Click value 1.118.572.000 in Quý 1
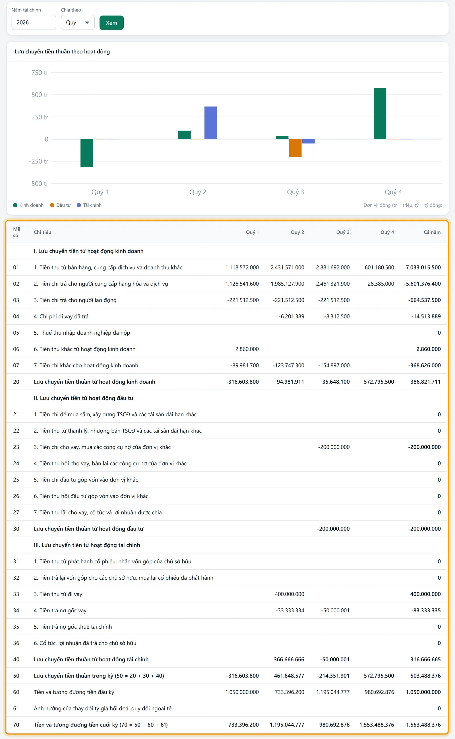The image size is (455, 739). [x=242, y=267]
